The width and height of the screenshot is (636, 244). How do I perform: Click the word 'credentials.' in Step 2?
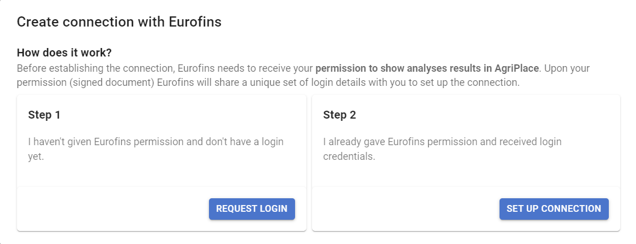pos(349,156)
